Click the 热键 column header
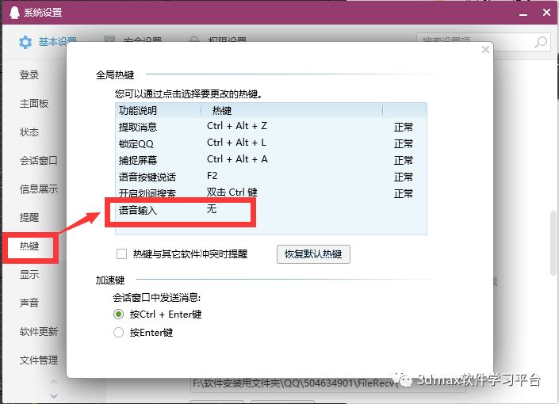This screenshot has width=559, height=404. click(292, 110)
